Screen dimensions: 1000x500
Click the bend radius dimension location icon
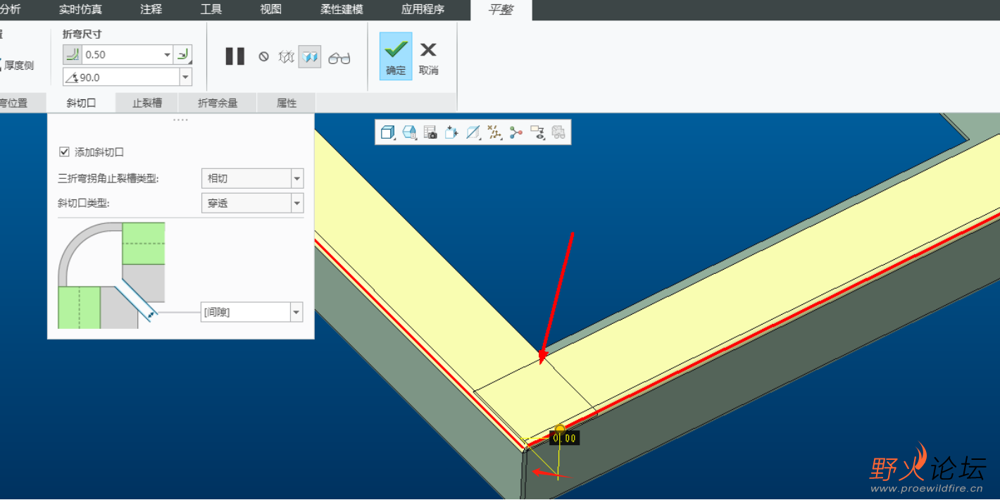(x=183, y=54)
